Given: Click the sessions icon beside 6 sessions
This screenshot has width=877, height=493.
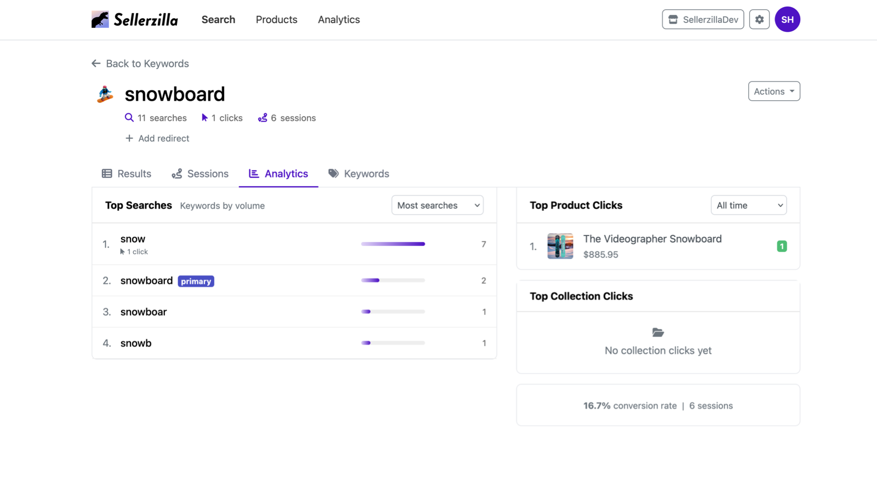Looking at the screenshot, I should pyautogui.click(x=263, y=117).
